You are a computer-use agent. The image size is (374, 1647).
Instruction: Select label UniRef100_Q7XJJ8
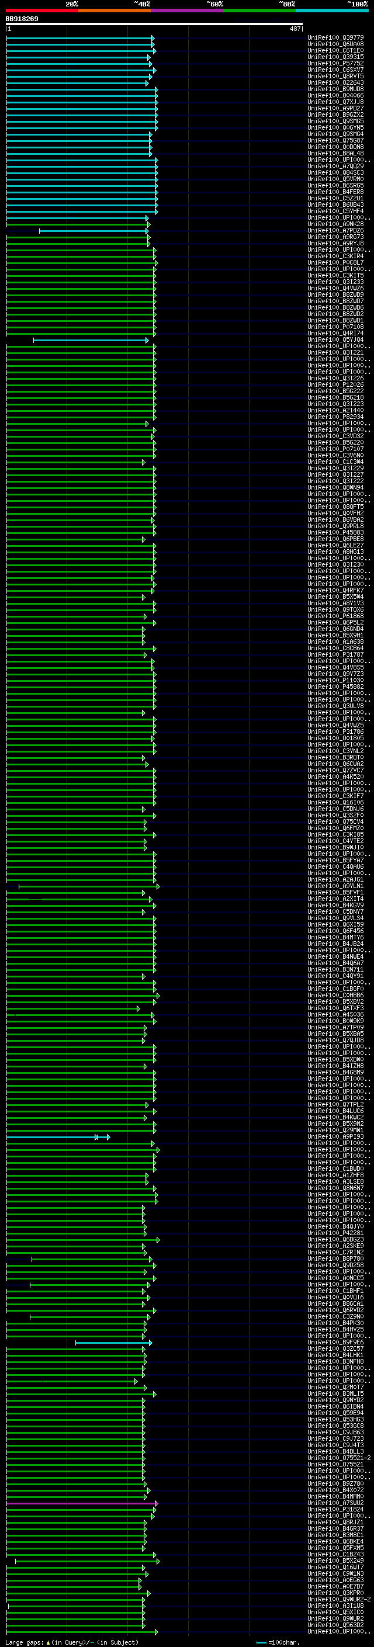coord(335,102)
